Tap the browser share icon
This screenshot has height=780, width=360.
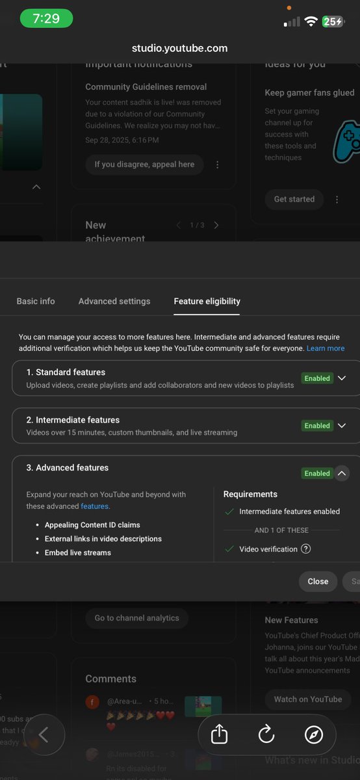(220, 734)
